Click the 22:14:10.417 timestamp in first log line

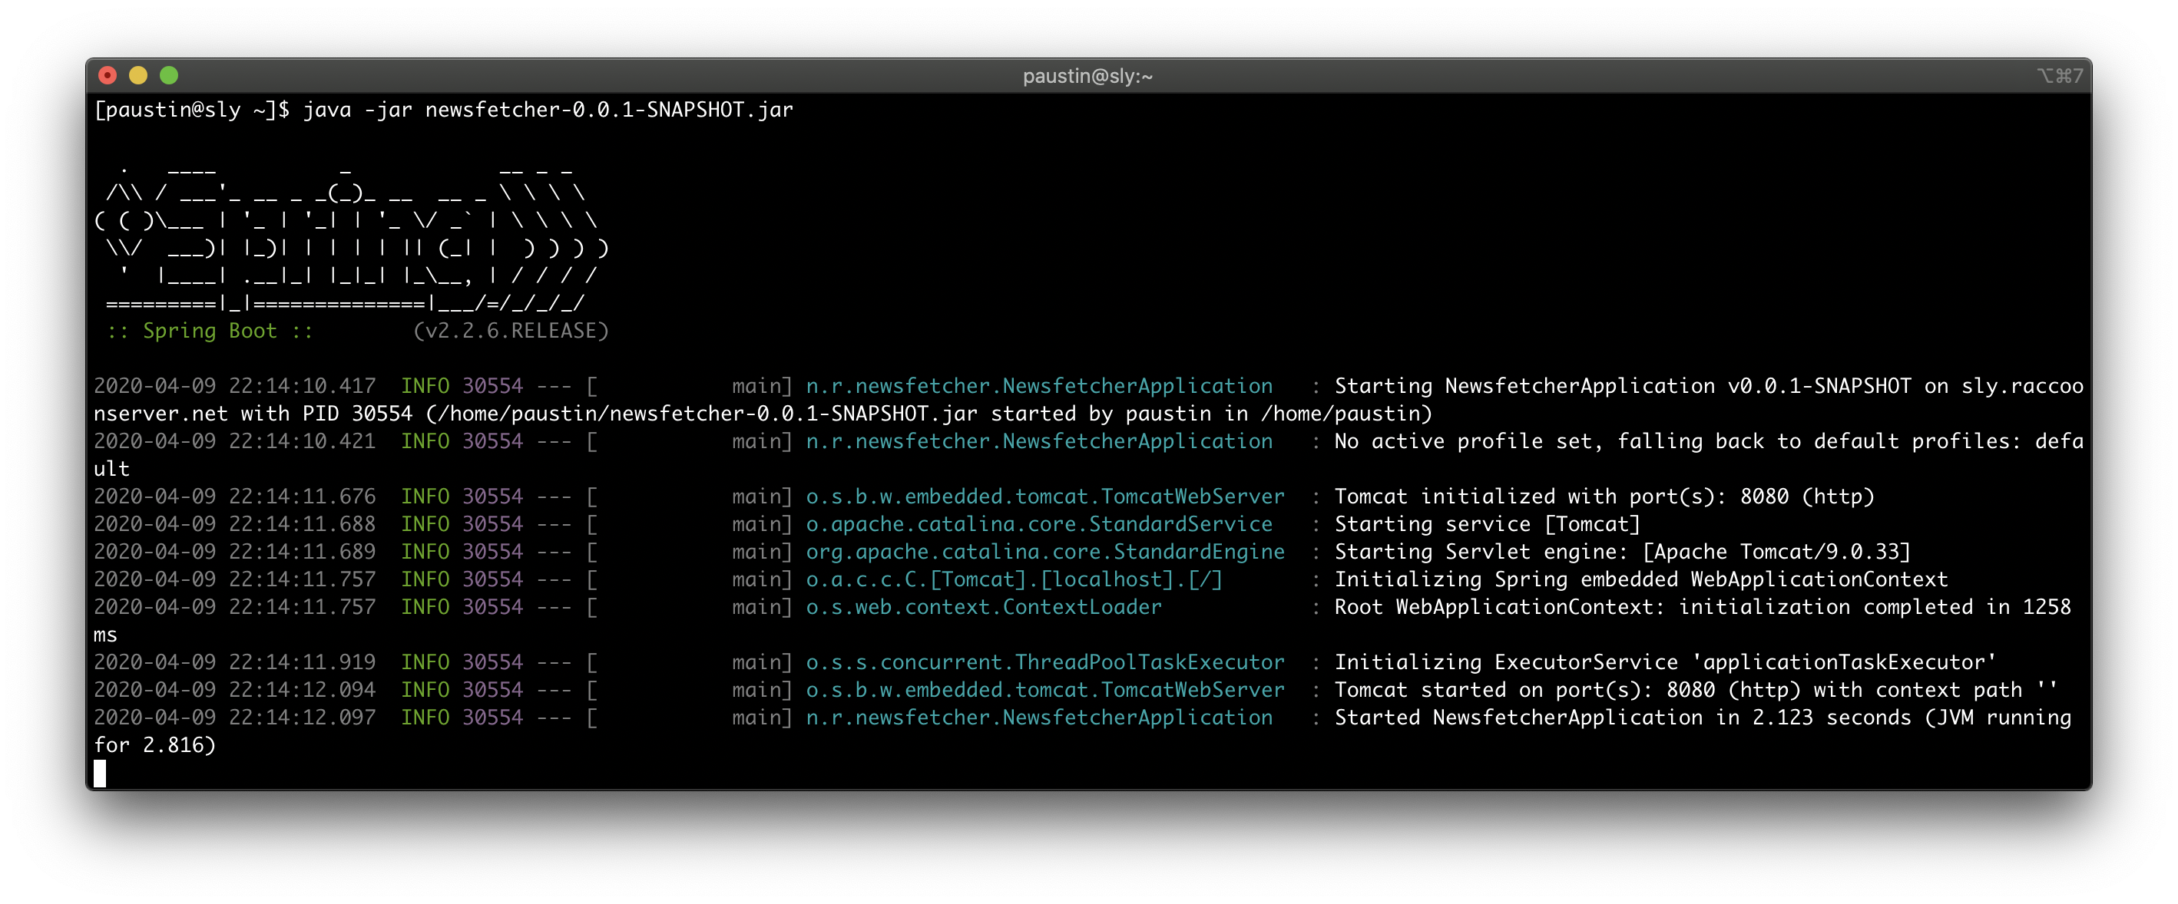[302, 386]
